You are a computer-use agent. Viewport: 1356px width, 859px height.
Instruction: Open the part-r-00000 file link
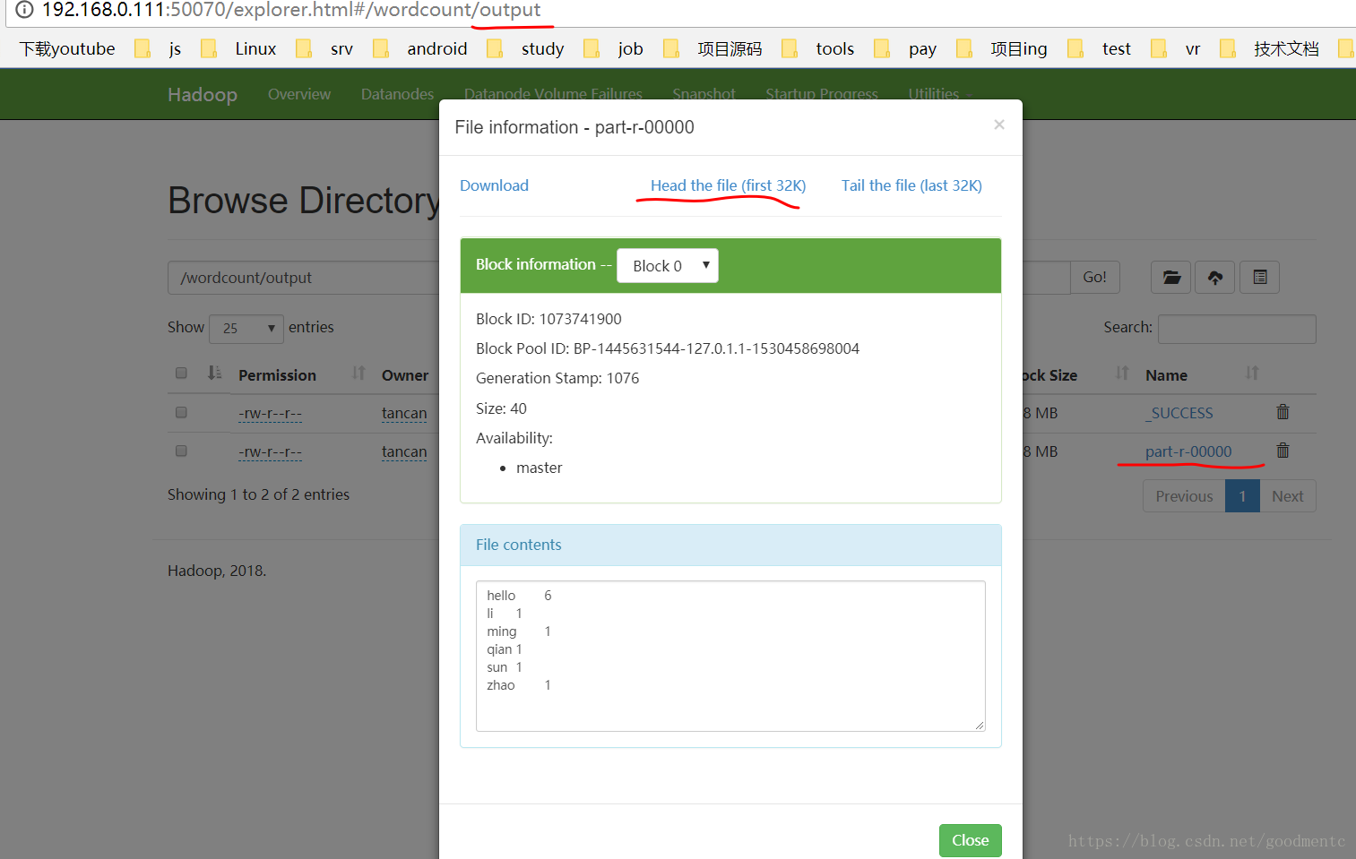(x=1188, y=451)
